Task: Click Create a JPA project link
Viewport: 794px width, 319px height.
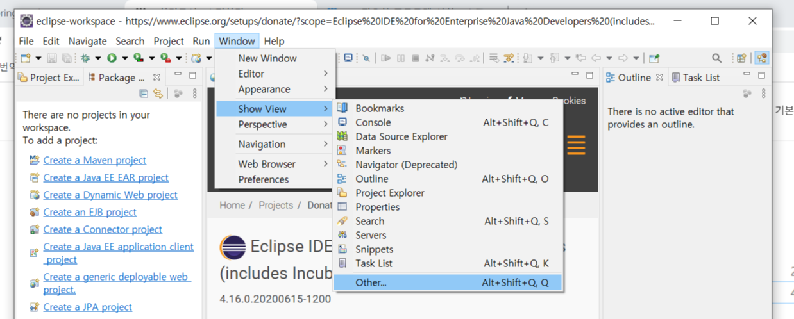Action: tap(88, 307)
